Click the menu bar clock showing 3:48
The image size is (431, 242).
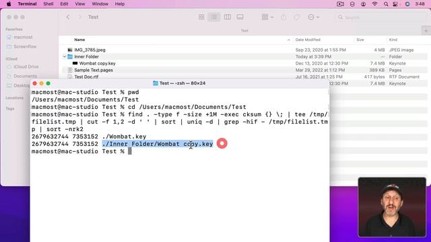pyautogui.click(x=420, y=4)
